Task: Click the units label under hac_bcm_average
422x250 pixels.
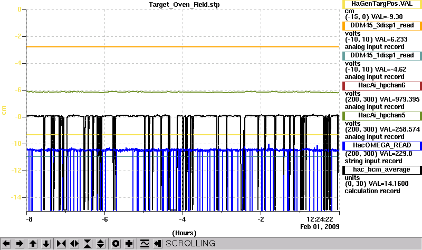Action: point(352,178)
